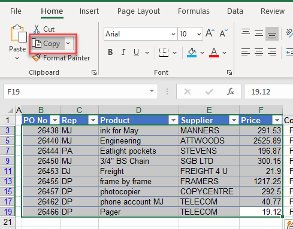Toggle Underline formatting

(136, 53)
